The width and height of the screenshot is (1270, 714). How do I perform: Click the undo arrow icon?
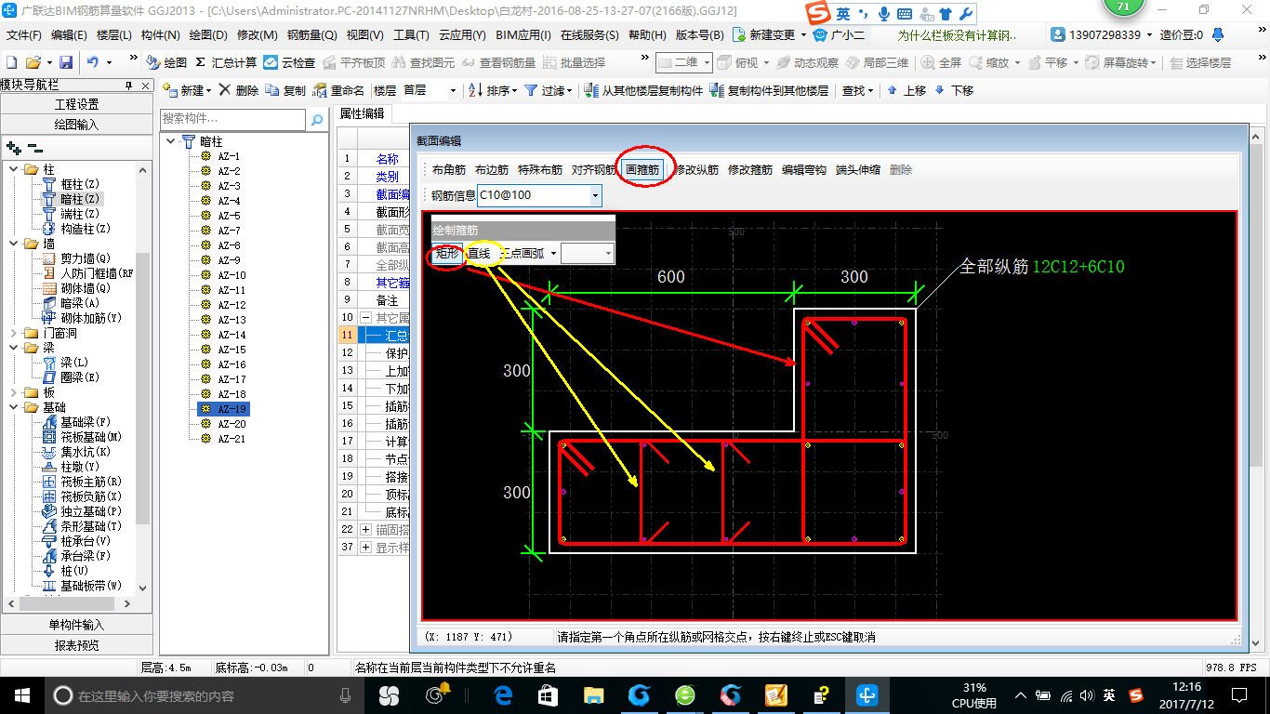pos(93,62)
